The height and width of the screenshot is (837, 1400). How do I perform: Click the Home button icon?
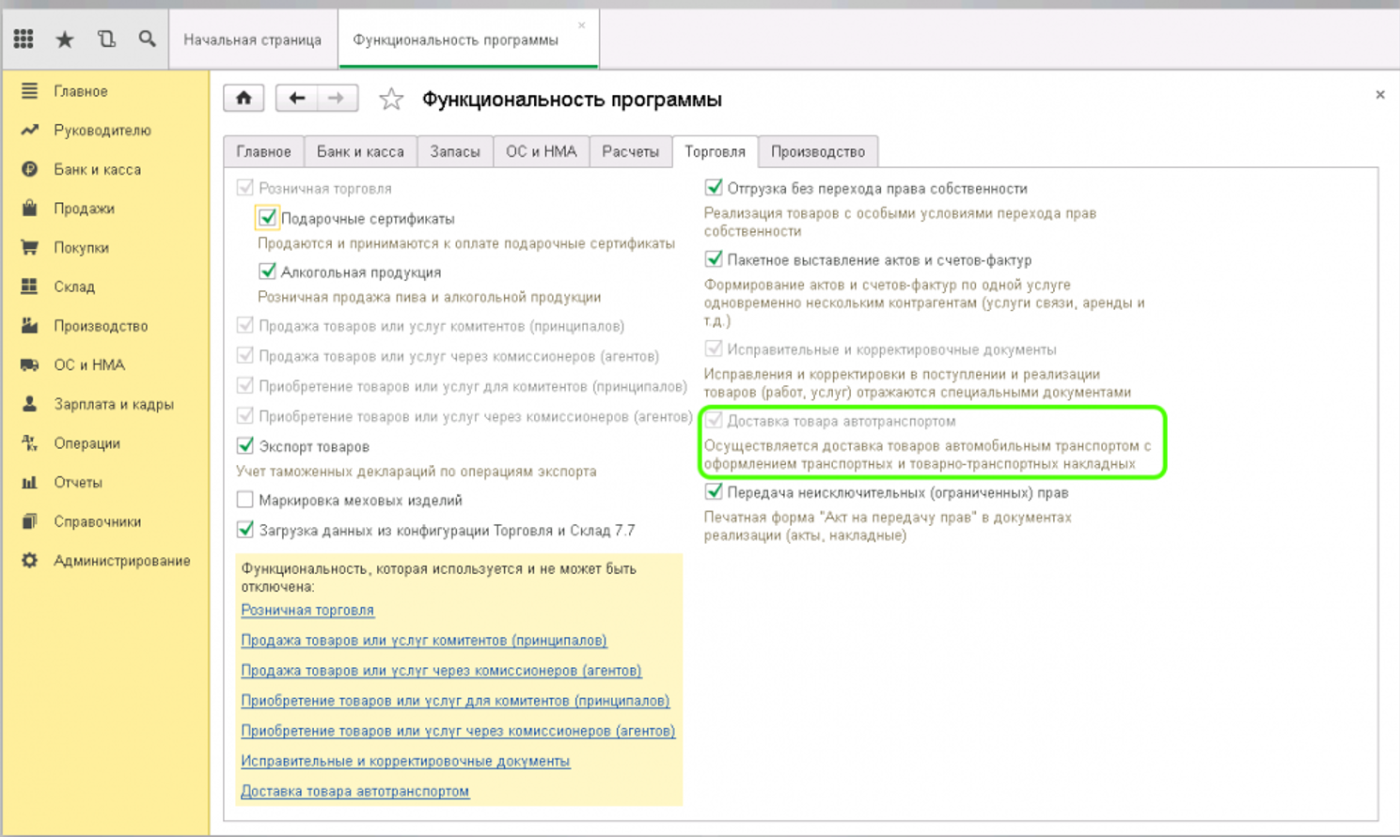pos(244,98)
